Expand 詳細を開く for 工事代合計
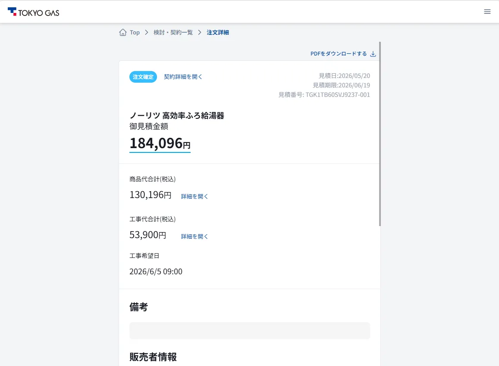Image resolution: width=499 pixels, height=366 pixels. [x=195, y=236]
